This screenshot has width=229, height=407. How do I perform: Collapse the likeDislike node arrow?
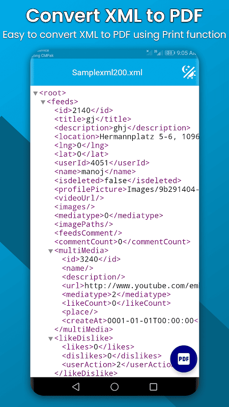pyautogui.click(x=50, y=338)
